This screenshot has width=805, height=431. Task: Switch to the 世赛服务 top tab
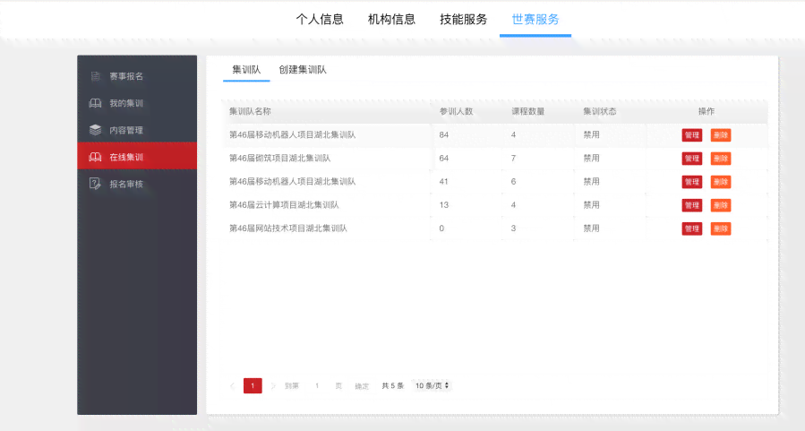coord(535,20)
